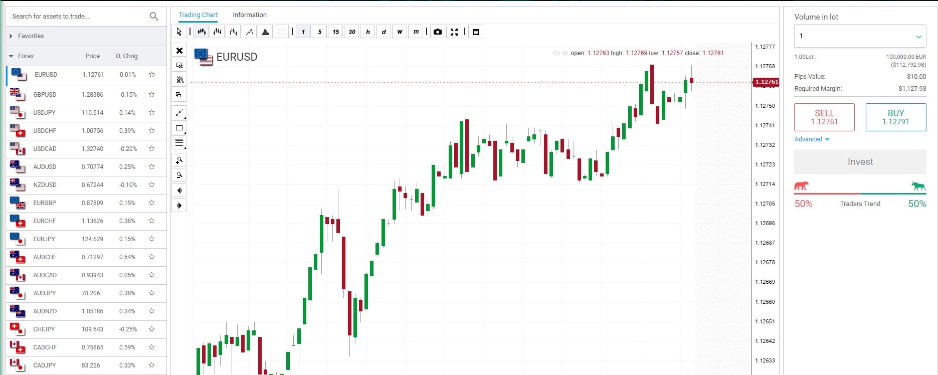Collapse the Forex section
The height and width of the screenshot is (375, 938).
click(x=11, y=56)
